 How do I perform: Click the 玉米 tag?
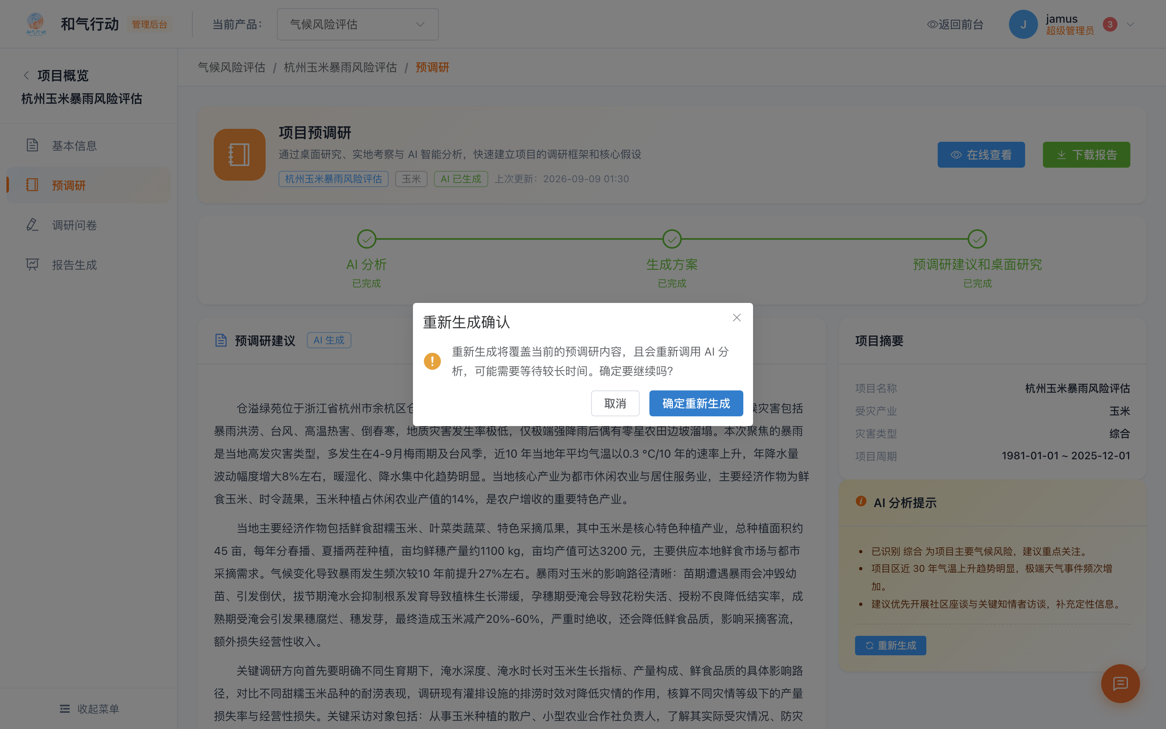[411, 179]
